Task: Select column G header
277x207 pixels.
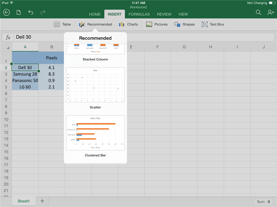Action: coord(184,47)
